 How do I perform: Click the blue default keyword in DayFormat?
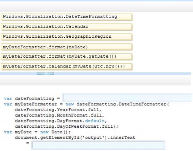[x=95, y=121]
